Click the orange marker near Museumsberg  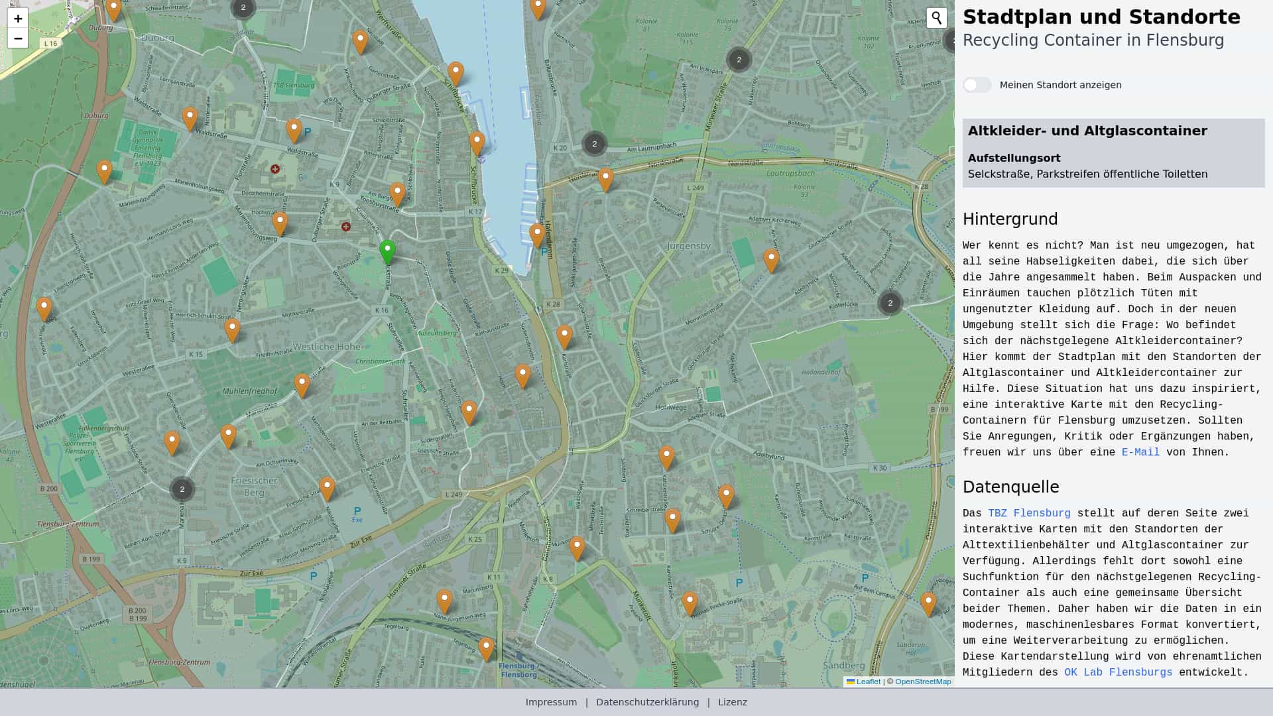pyautogui.click(x=469, y=411)
